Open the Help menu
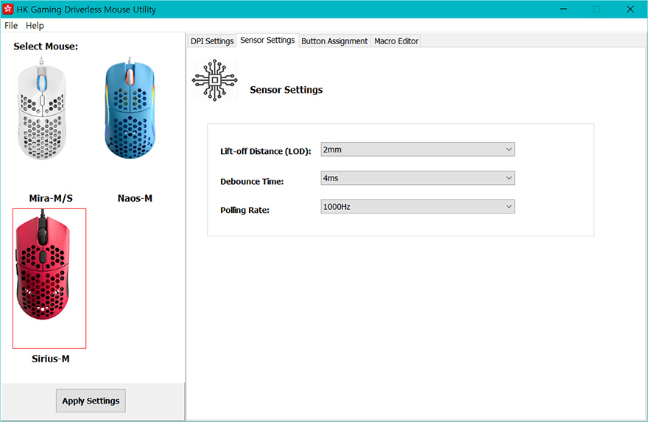Screen dimensions: 648x422 [35, 26]
